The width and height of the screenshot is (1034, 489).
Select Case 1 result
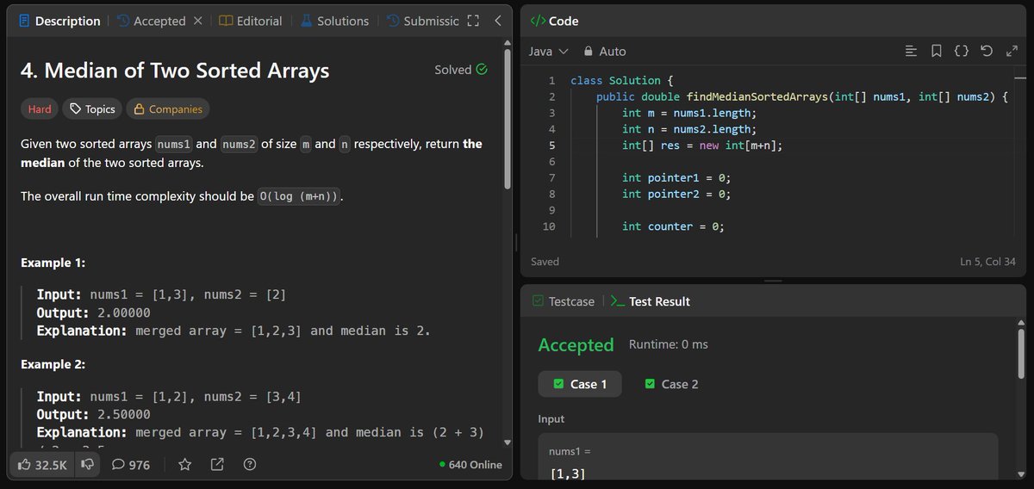(580, 384)
